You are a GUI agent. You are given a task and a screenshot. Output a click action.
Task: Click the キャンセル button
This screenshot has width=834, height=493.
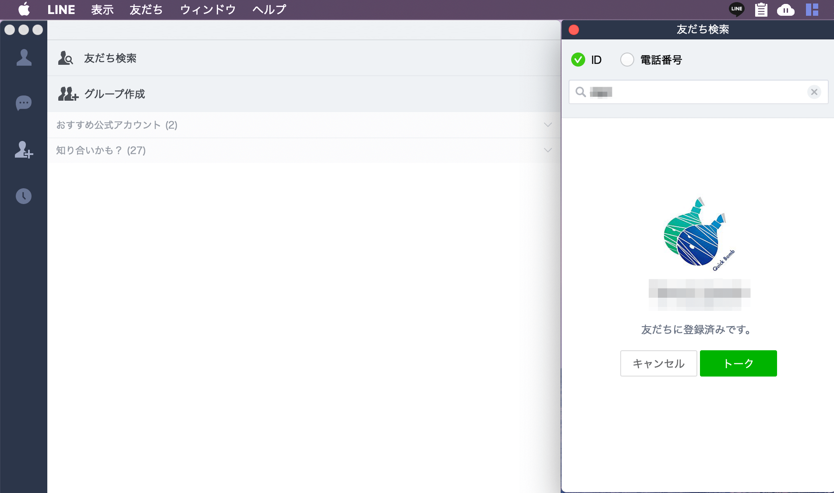pos(659,363)
